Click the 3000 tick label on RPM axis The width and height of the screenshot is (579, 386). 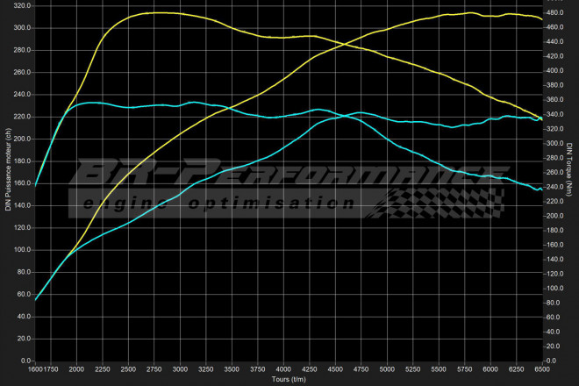(x=180, y=368)
